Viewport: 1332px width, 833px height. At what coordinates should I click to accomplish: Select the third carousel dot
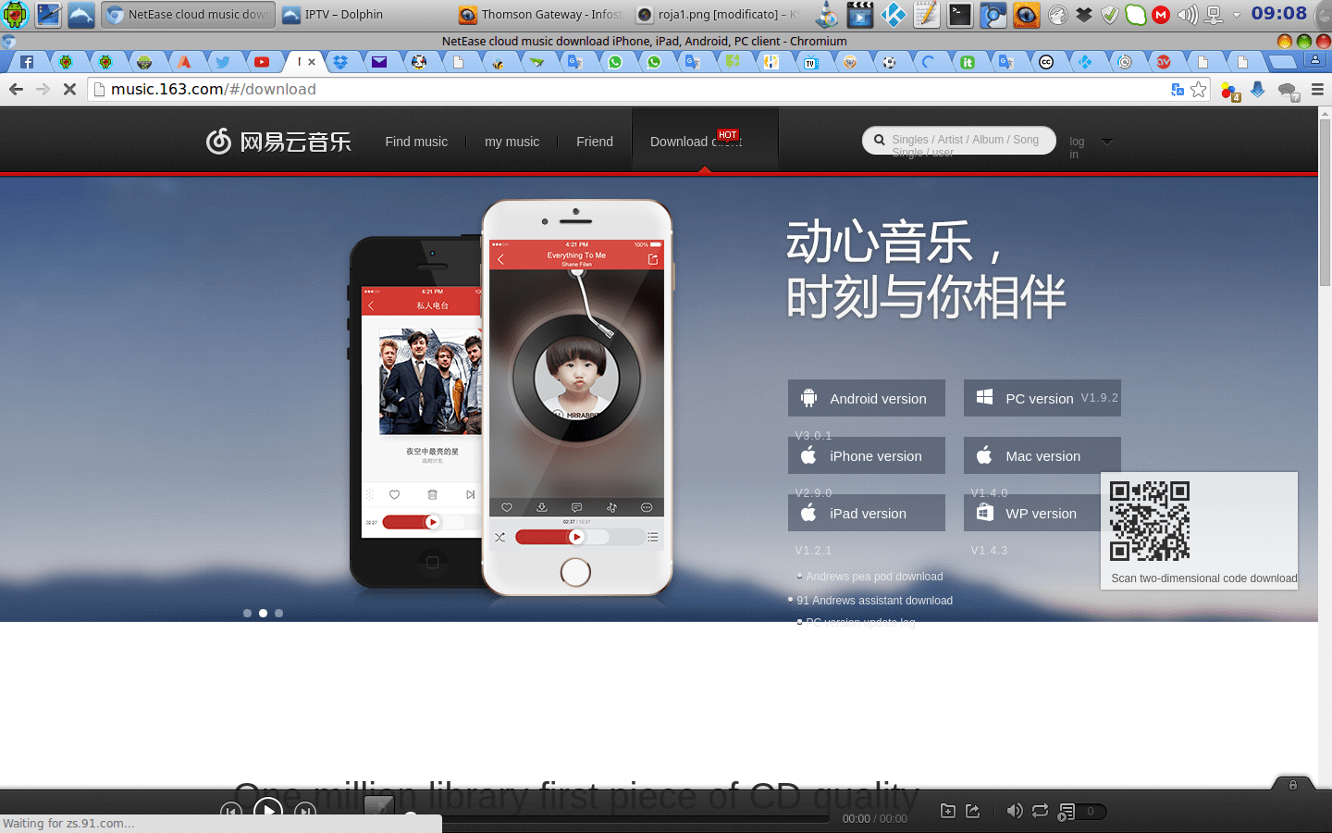click(x=278, y=613)
